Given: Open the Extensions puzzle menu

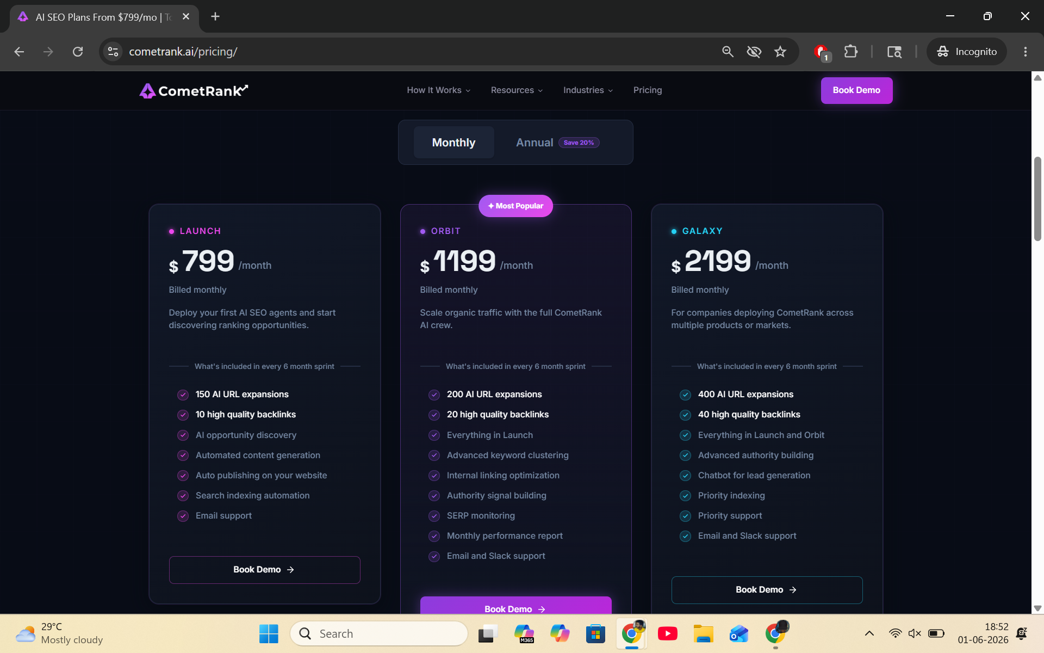Looking at the screenshot, I should (850, 52).
